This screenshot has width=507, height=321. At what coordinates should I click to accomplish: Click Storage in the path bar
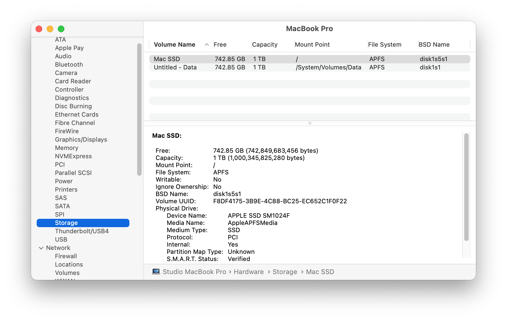coord(285,272)
